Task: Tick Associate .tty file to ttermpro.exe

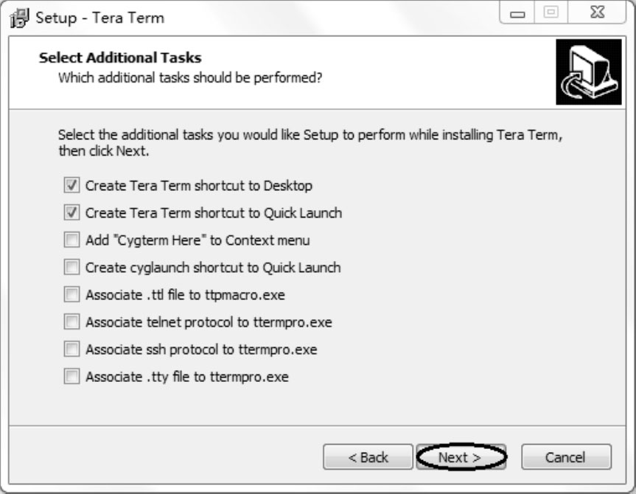Action: (x=71, y=377)
